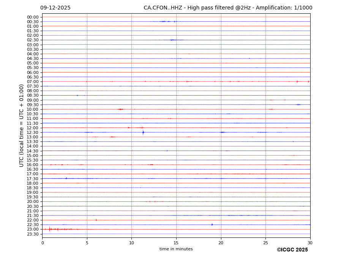This screenshot has width=352, height=264.
Task: Click the 15 tick label on the x-axis
Action: pyautogui.click(x=176, y=243)
